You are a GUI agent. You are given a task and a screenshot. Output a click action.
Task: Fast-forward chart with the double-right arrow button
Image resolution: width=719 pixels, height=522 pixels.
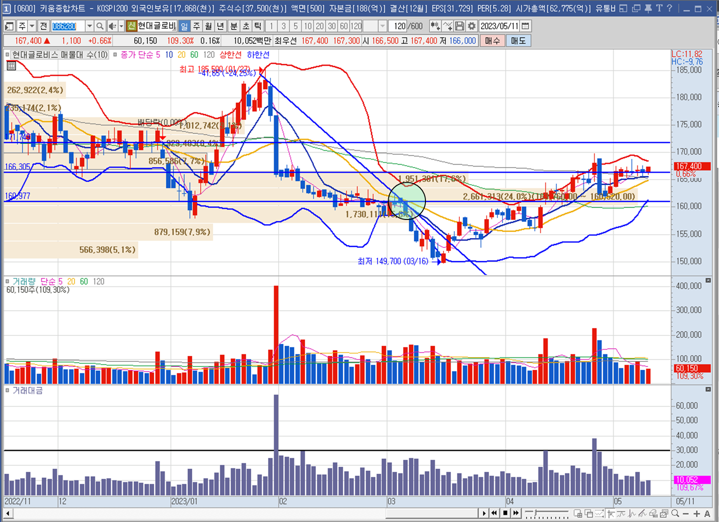[x=516, y=513]
